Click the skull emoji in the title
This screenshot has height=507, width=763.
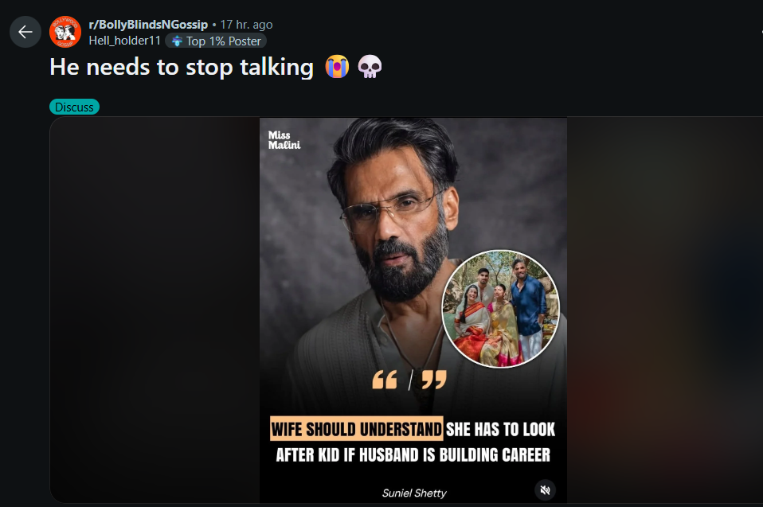[x=370, y=68]
